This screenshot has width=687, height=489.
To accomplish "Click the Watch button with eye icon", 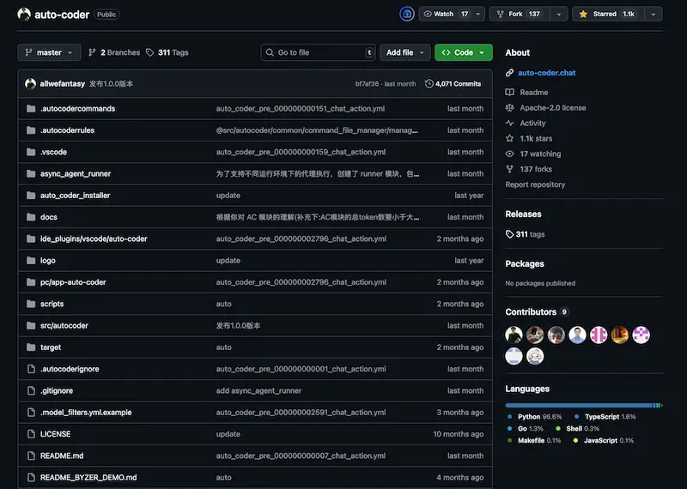I will click(x=445, y=14).
